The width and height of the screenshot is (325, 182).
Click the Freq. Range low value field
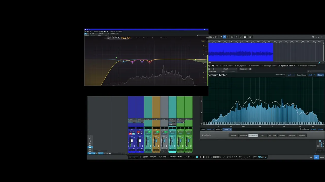(313, 129)
